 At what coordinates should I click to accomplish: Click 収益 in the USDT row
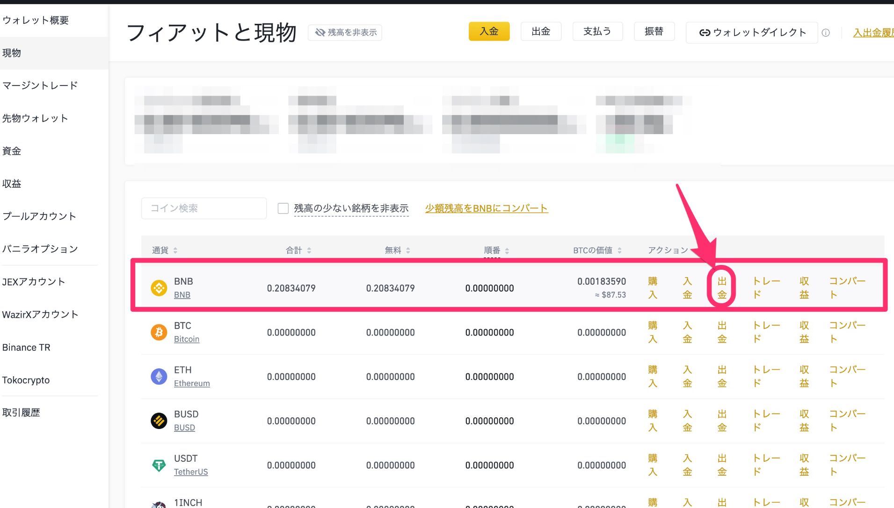804,465
